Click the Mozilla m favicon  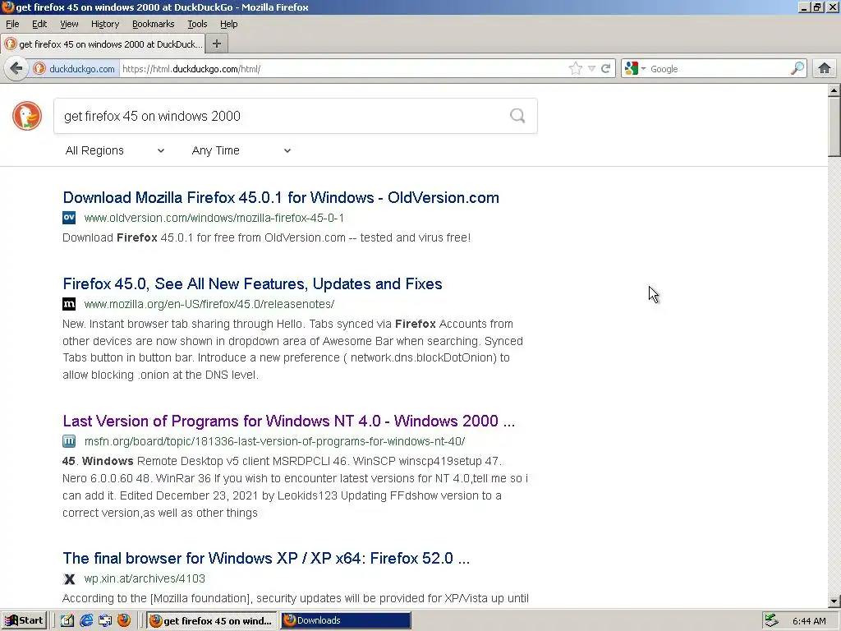(69, 304)
